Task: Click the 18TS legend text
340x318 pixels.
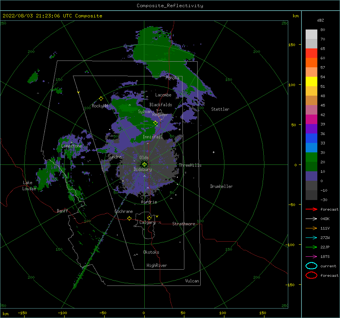Action: pyautogui.click(x=325, y=257)
